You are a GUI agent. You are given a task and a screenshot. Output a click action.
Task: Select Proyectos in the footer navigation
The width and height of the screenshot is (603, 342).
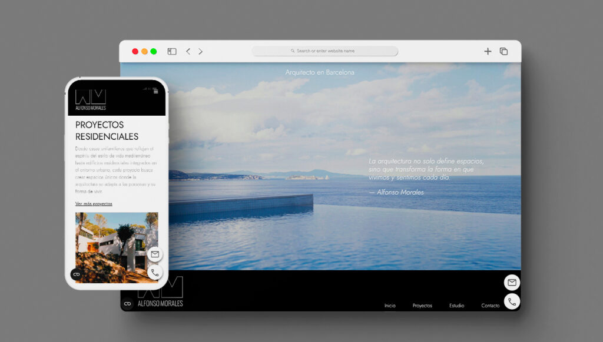click(x=423, y=306)
